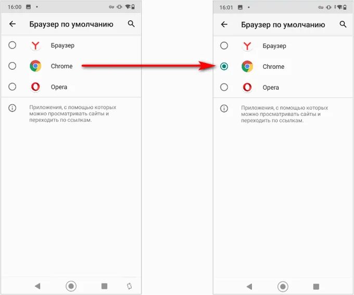This screenshot has height=295, width=354.
Task: Tap the recent apps square on left phone
Action: [x=104, y=286]
